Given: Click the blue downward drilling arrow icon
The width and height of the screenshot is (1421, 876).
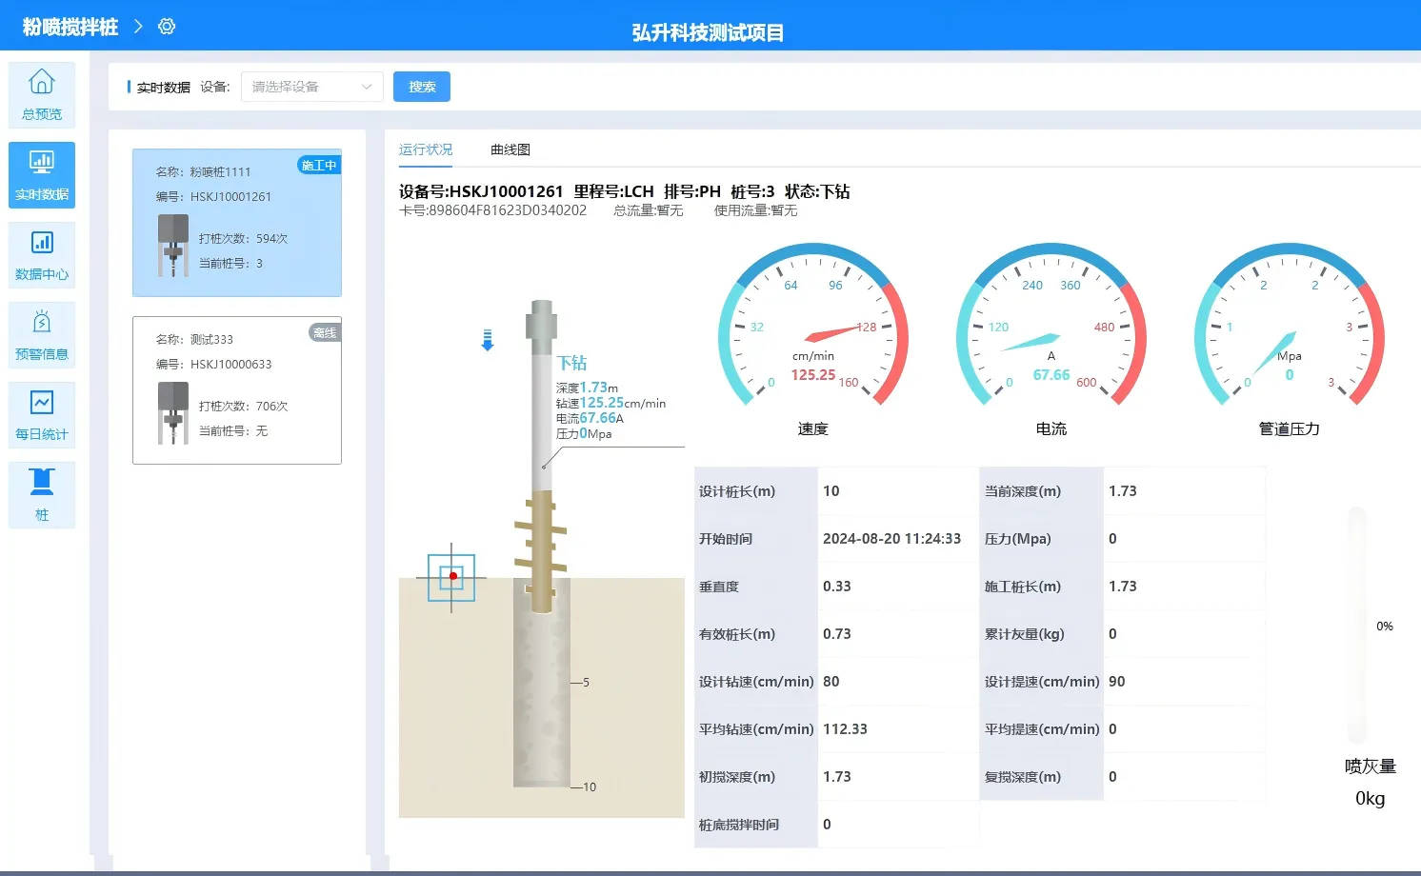Looking at the screenshot, I should pos(488,340).
